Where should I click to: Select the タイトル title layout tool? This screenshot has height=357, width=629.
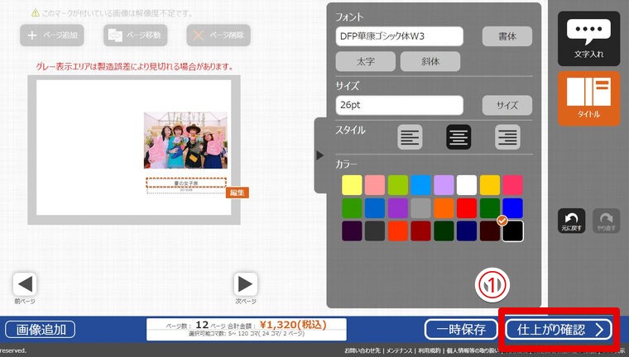(x=588, y=98)
